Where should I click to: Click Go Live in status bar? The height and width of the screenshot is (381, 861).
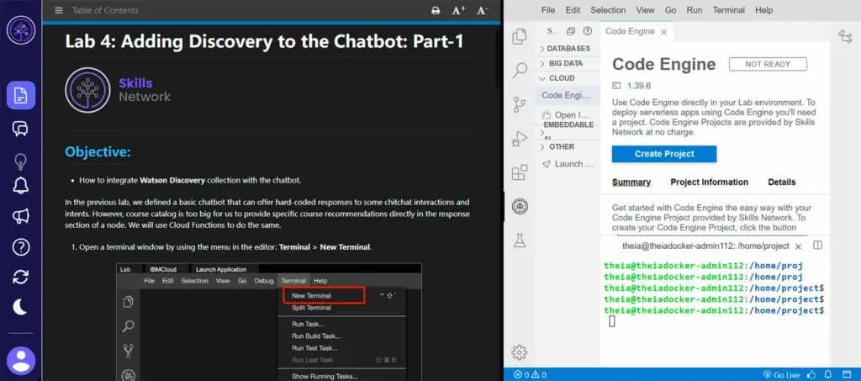click(782, 375)
